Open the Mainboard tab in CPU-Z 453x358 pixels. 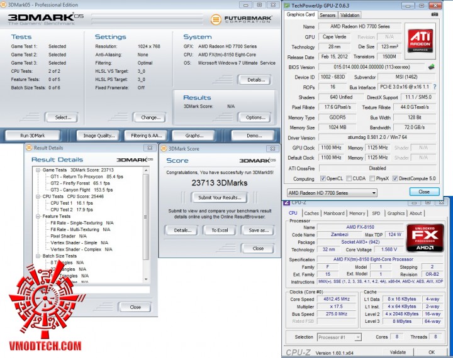coord(333,213)
